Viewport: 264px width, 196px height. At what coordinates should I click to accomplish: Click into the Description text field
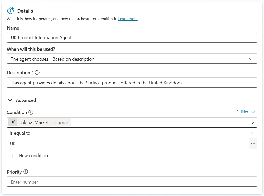132,83
